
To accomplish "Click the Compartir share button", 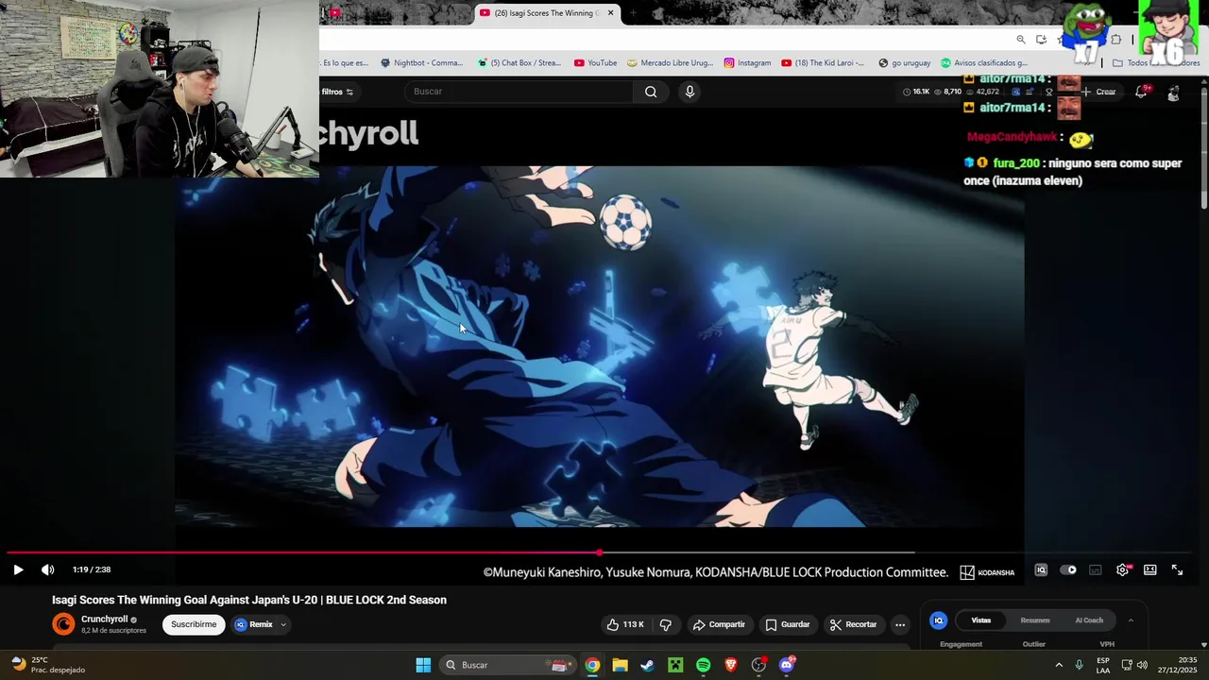I will (719, 624).
